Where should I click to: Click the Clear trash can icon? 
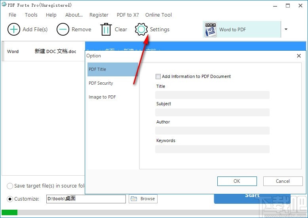coord(106,29)
